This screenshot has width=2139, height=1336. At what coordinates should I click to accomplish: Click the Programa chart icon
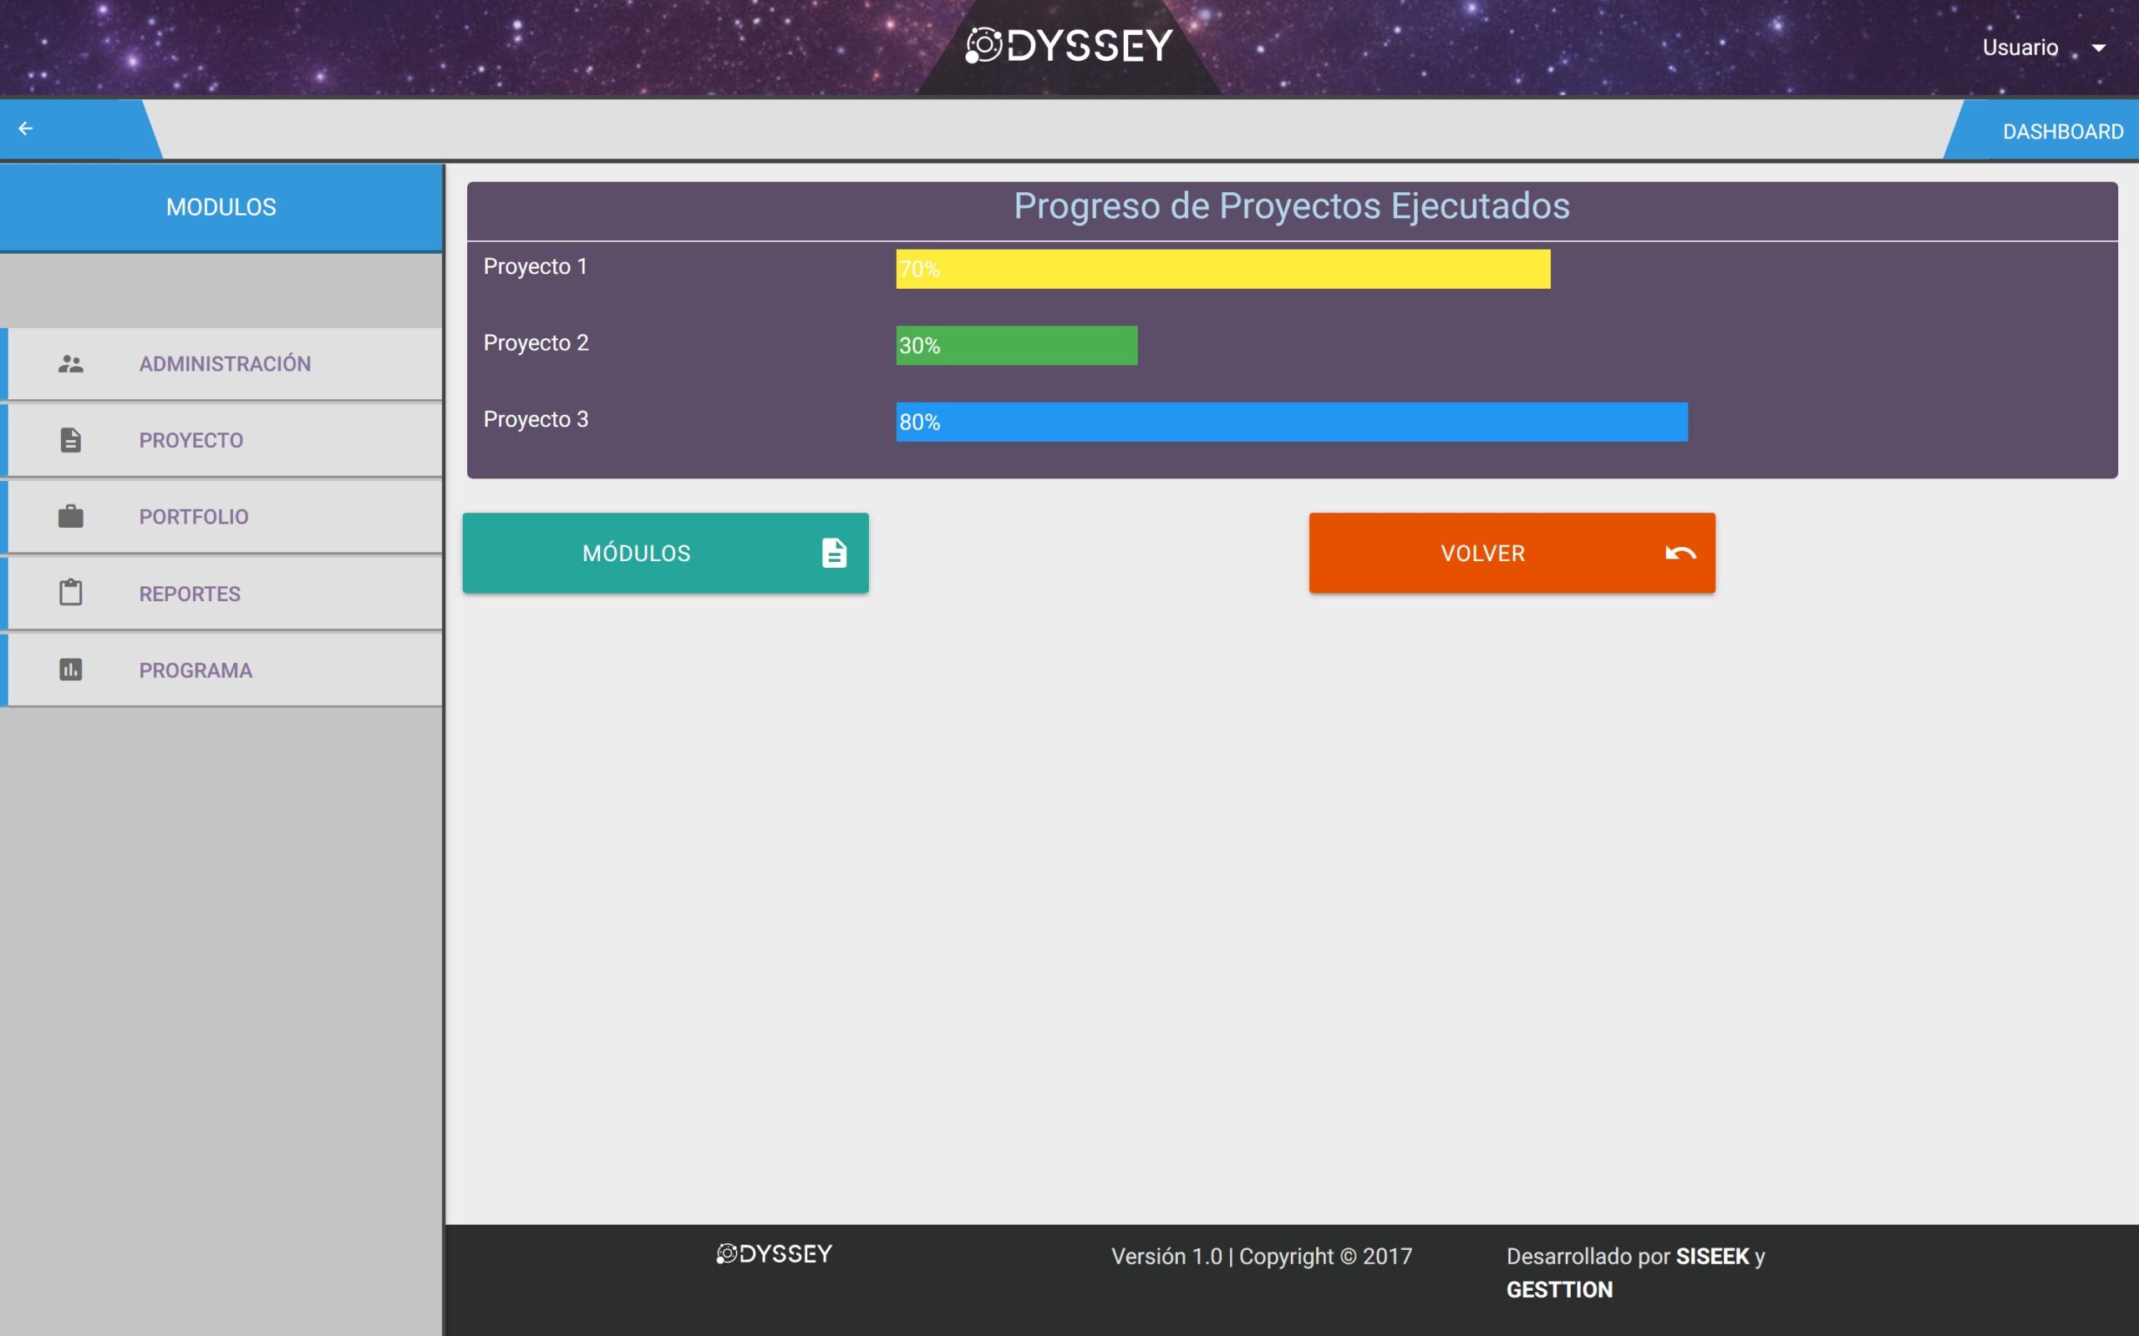coord(71,670)
